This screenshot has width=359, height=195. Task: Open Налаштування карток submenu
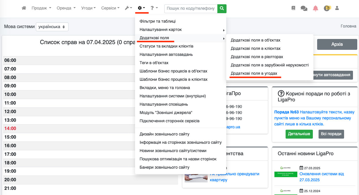[161, 29]
